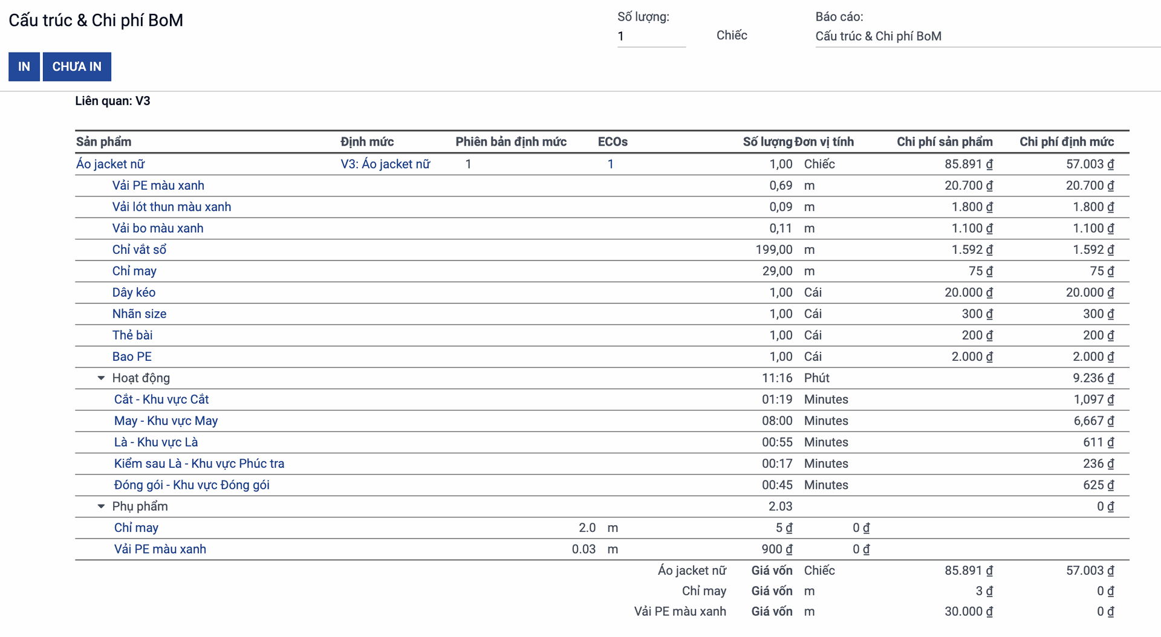The height and width of the screenshot is (637, 1161).
Task: Click the ECOs count 1 link
Action: point(611,164)
